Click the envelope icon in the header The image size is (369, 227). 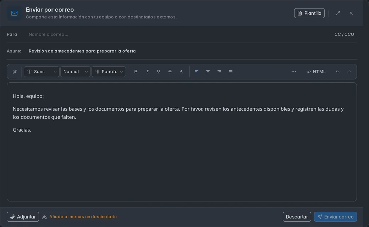pyautogui.click(x=14, y=13)
